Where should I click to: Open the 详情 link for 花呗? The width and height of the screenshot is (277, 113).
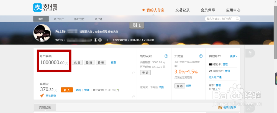point(161,87)
